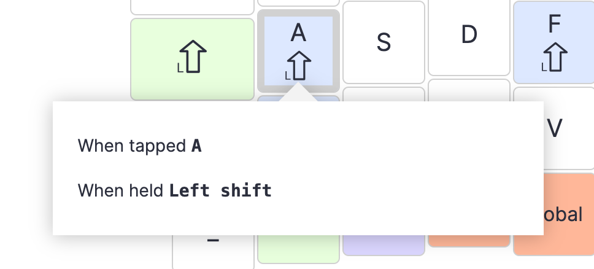Click the partially hidden key under S
Screen dimensions: 594x269
point(384,94)
